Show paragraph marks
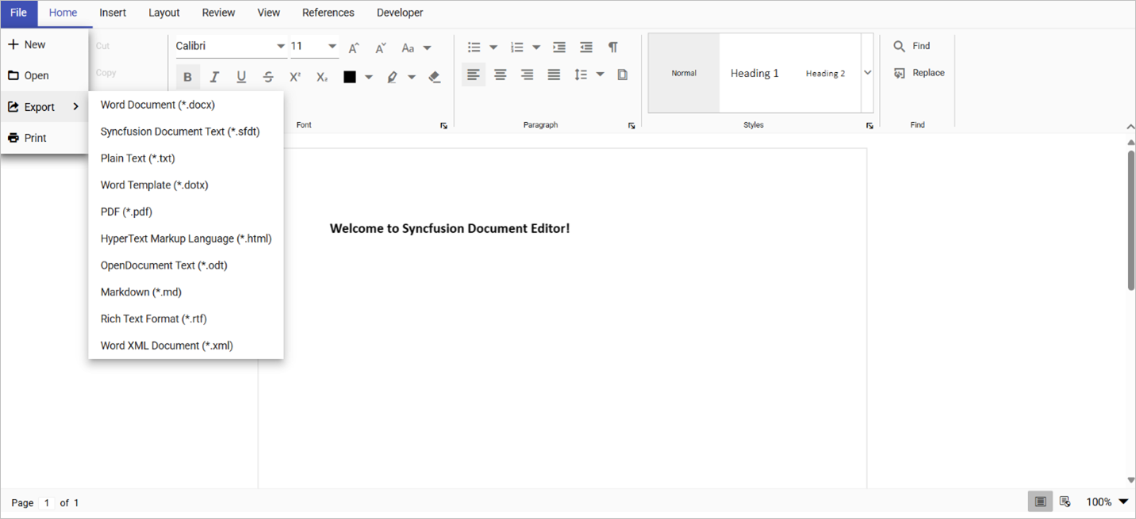This screenshot has width=1136, height=519. click(612, 47)
